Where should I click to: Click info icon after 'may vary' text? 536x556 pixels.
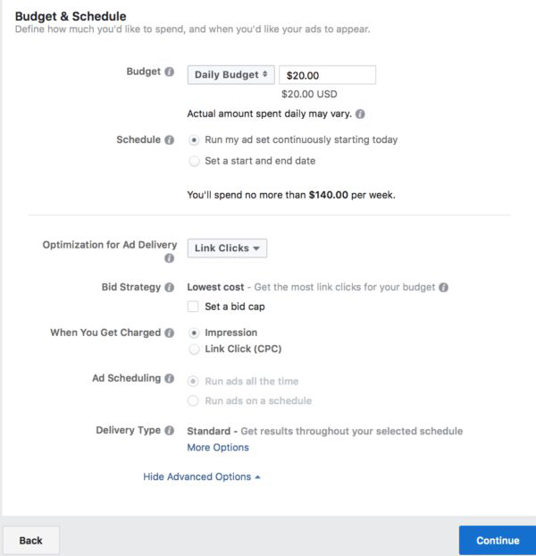pos(361,114)
